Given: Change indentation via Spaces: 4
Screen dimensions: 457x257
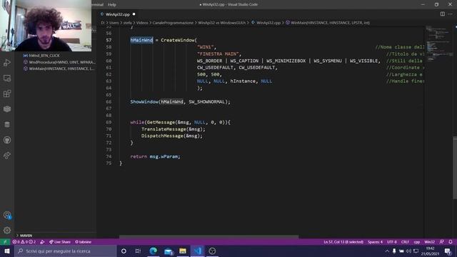Looking at the screenshot, I should [375, 242].
